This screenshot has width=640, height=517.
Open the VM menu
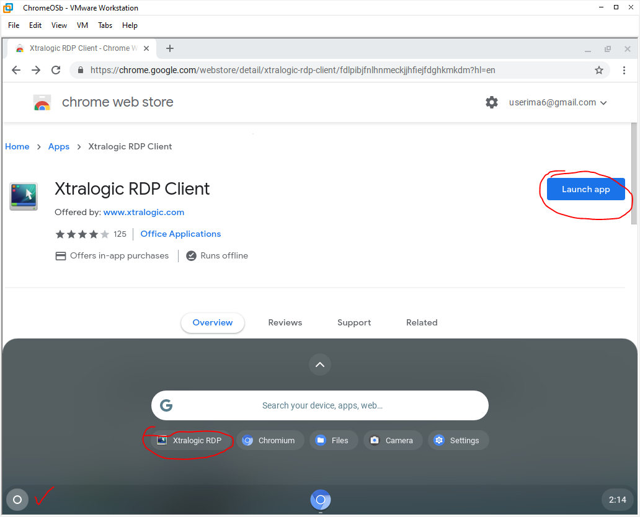[x=82, y=25]
